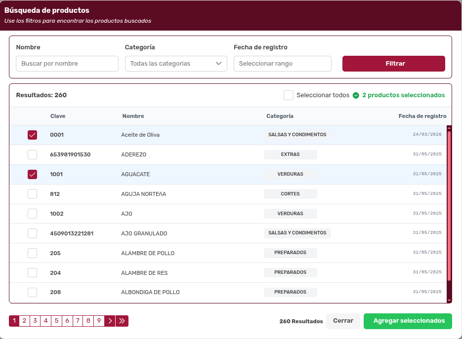Check the ADEREZO product checkbox
This screenshot has height=339, width=462.
click(32, 154)
